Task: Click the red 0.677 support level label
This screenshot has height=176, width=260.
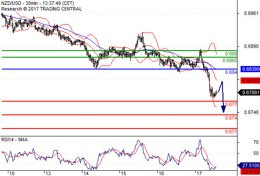Action: pos(231,104)
